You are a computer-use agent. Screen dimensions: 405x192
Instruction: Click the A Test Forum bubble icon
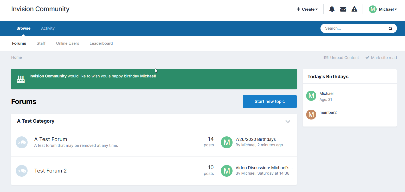[x=22, y=142]
